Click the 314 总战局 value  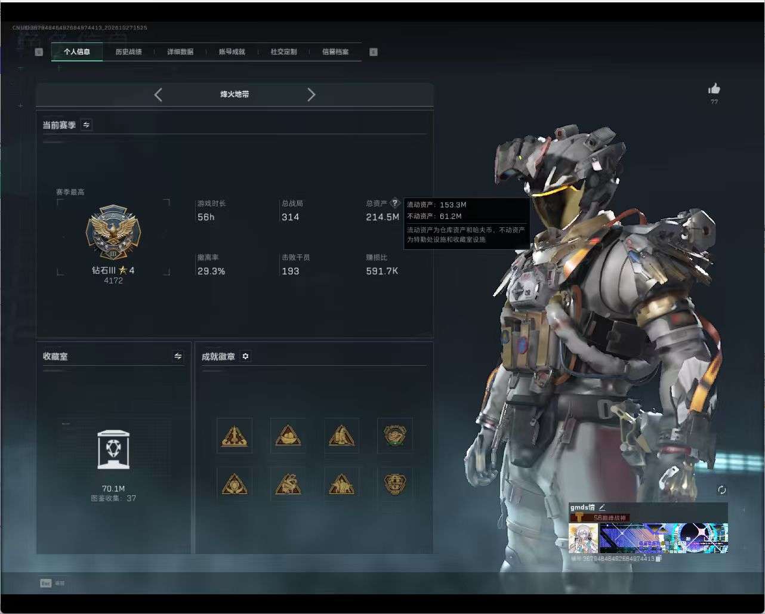click(x=291, y=217)
